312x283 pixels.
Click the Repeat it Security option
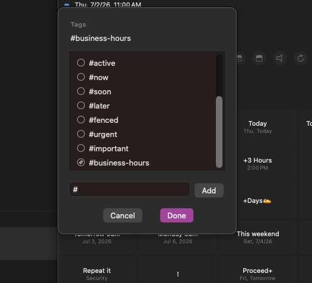click(97, 274)
